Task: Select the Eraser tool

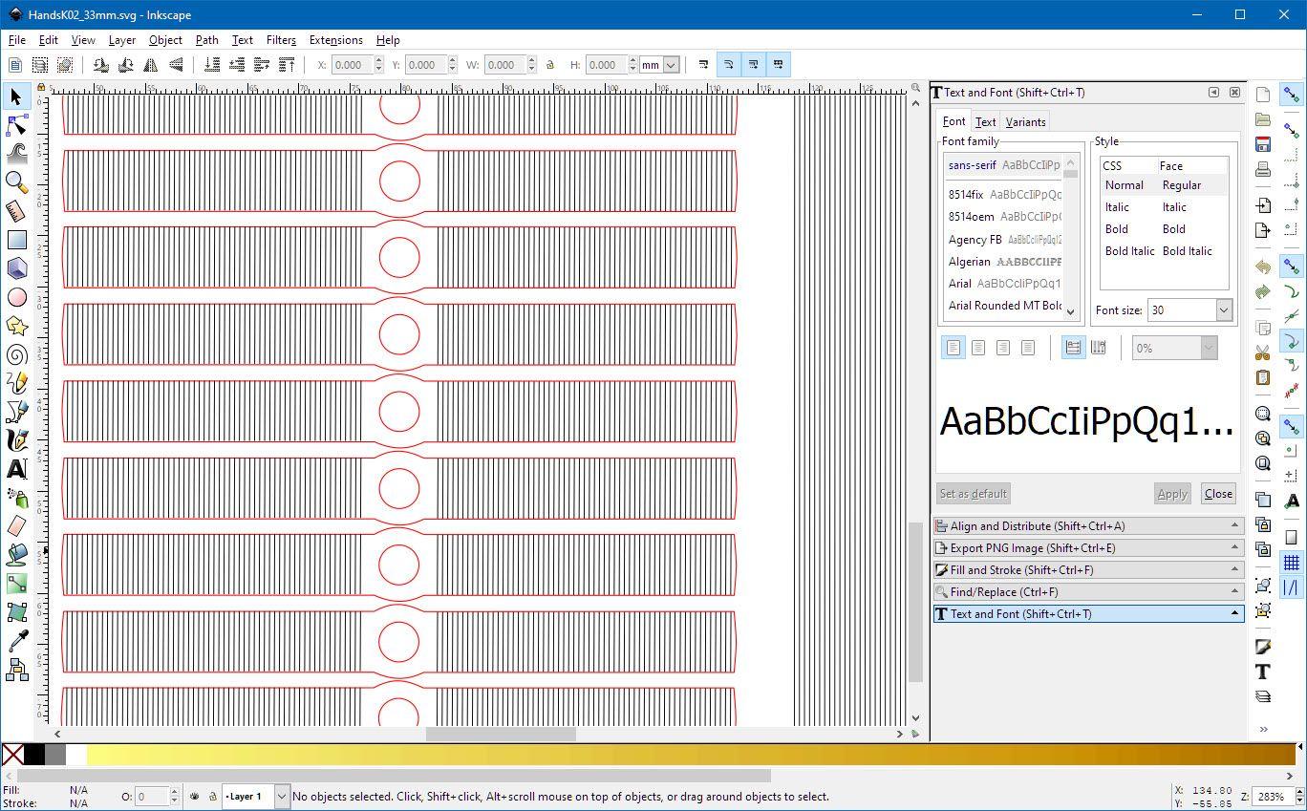Action: pyautogui.click(x=16, y=525)
